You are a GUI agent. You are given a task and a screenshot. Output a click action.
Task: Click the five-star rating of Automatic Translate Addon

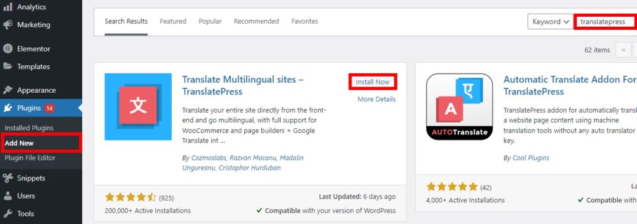pos(452,187)
